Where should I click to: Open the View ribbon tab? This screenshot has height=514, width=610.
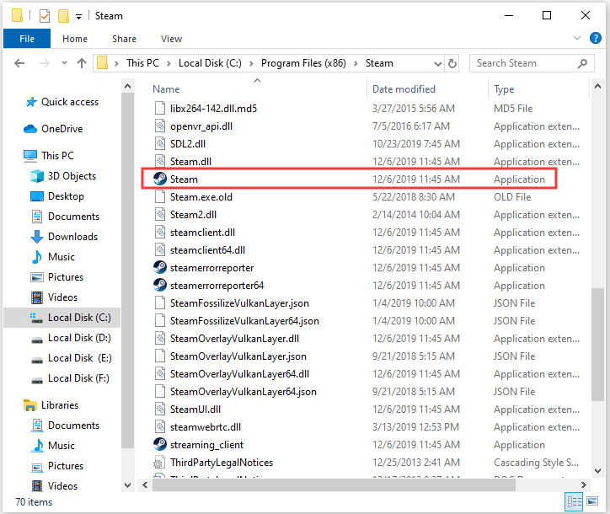click(172, 39)
